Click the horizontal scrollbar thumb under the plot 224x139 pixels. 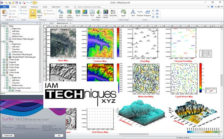[x=134, y=134]
